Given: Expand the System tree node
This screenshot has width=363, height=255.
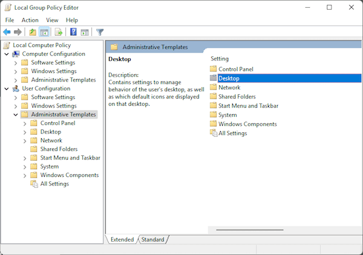Looking at the screenshot, I should pos(25,167).
